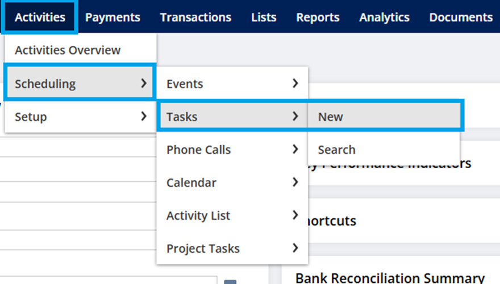Image resolution: width=500 pixels, height=284 pixels.
Task: Expand the Setup submenu
Action: click(80, 117)
